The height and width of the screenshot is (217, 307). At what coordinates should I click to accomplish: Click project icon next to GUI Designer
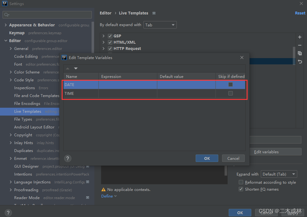click(88, 166)
